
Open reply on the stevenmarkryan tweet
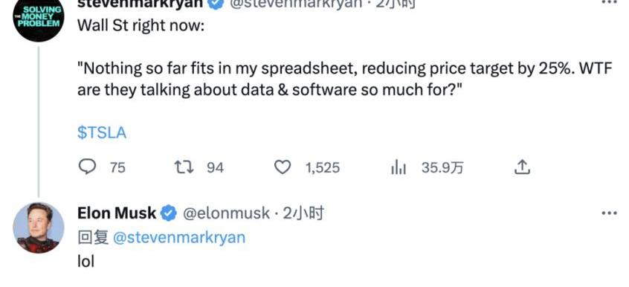[x=87, y=167]
